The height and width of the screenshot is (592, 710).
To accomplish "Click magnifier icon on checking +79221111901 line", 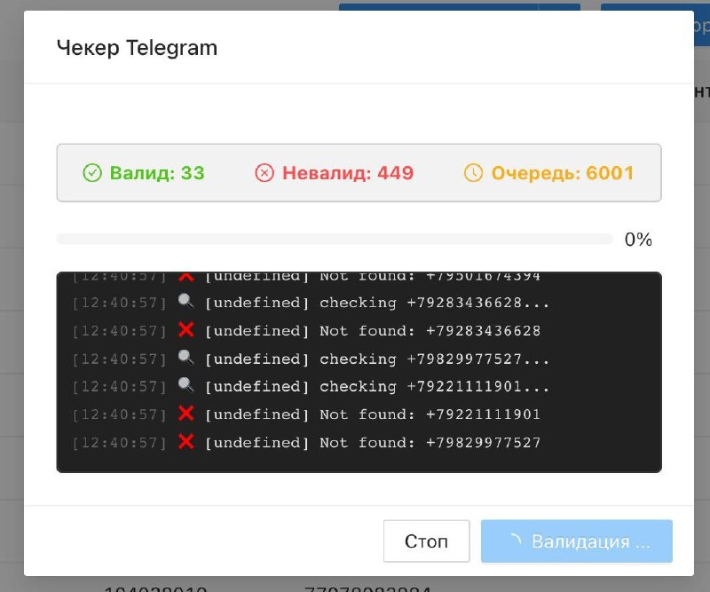I will pos(186,386).
